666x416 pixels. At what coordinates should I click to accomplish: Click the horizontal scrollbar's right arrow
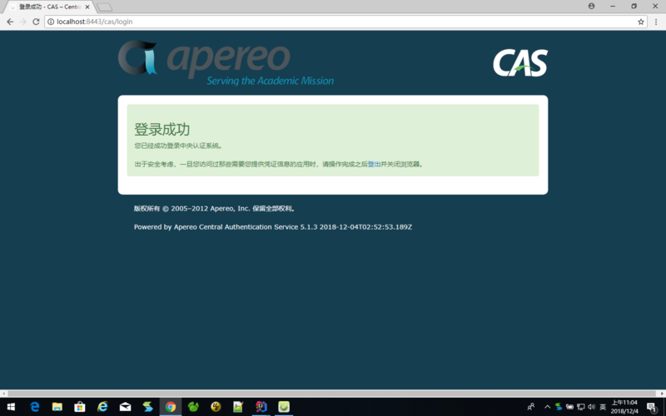662,394
